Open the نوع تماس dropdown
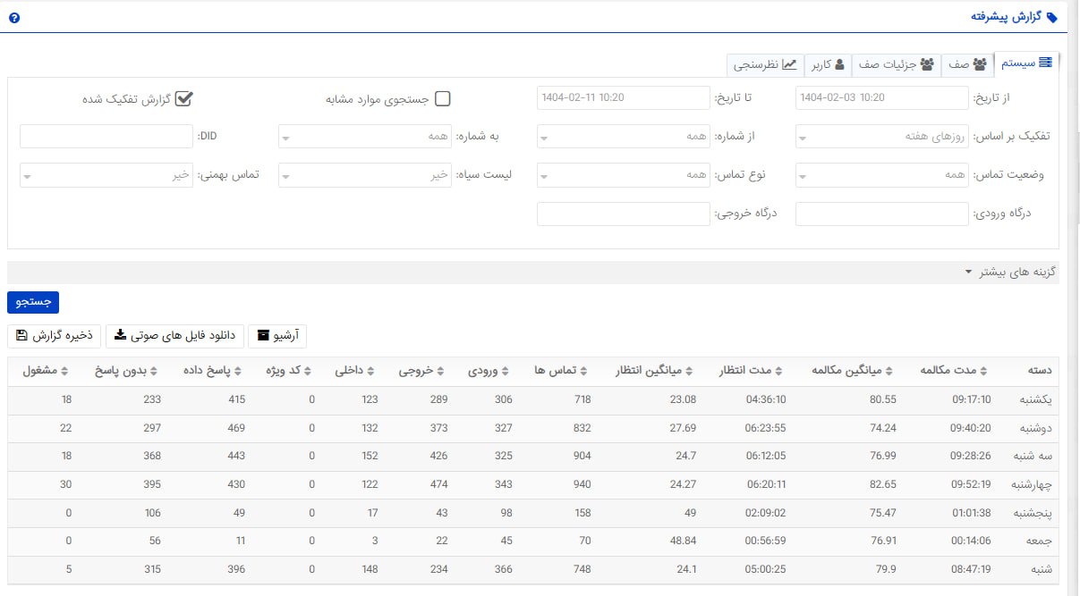Viewport: 1080px width, 596px height. coord(624,174)
